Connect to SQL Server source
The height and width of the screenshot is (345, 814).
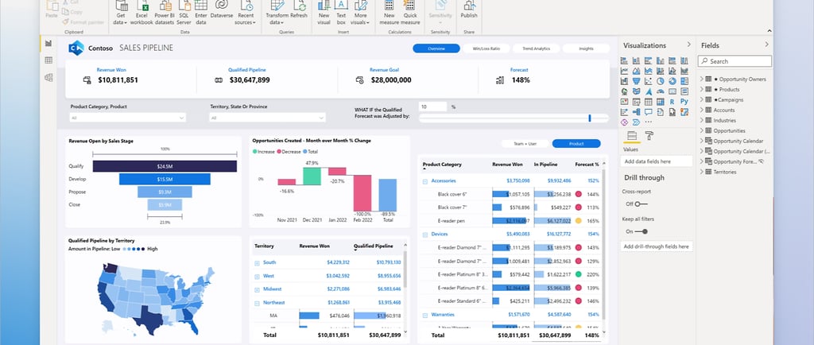[x=184, y=13]
